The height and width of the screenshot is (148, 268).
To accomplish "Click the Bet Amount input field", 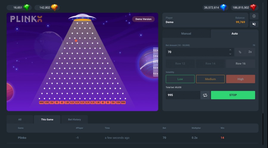I will 197,52.
